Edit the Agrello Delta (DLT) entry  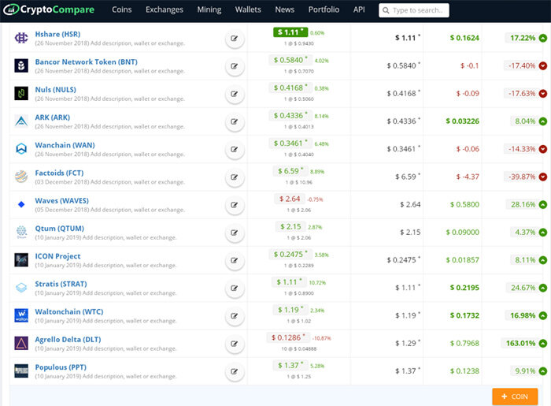click(x=235, y=344)
